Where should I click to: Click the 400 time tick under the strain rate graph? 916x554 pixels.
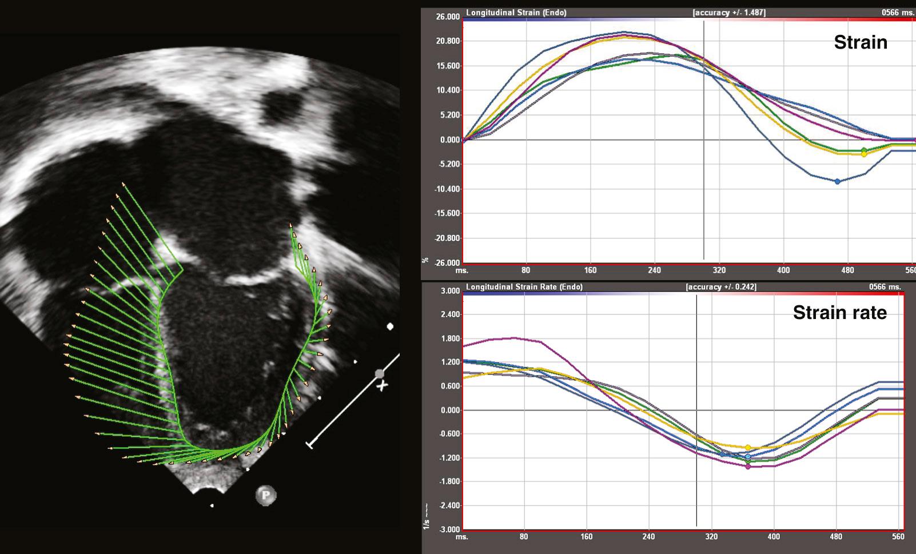click(774, 536)
